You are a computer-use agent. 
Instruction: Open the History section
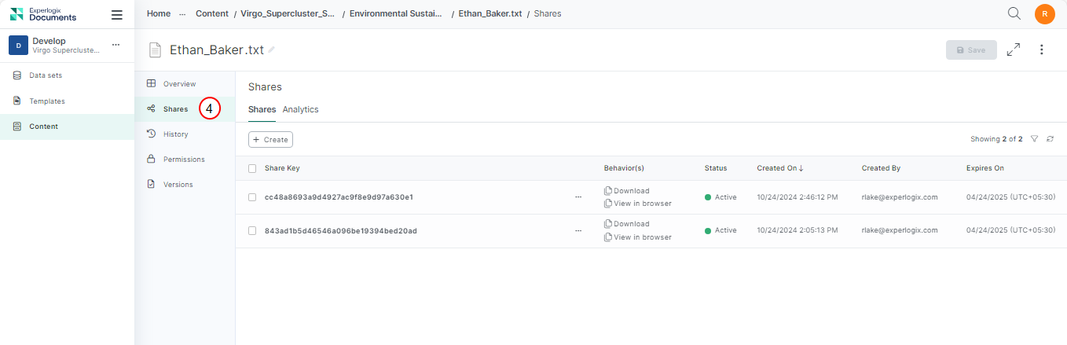click(175, 134)
